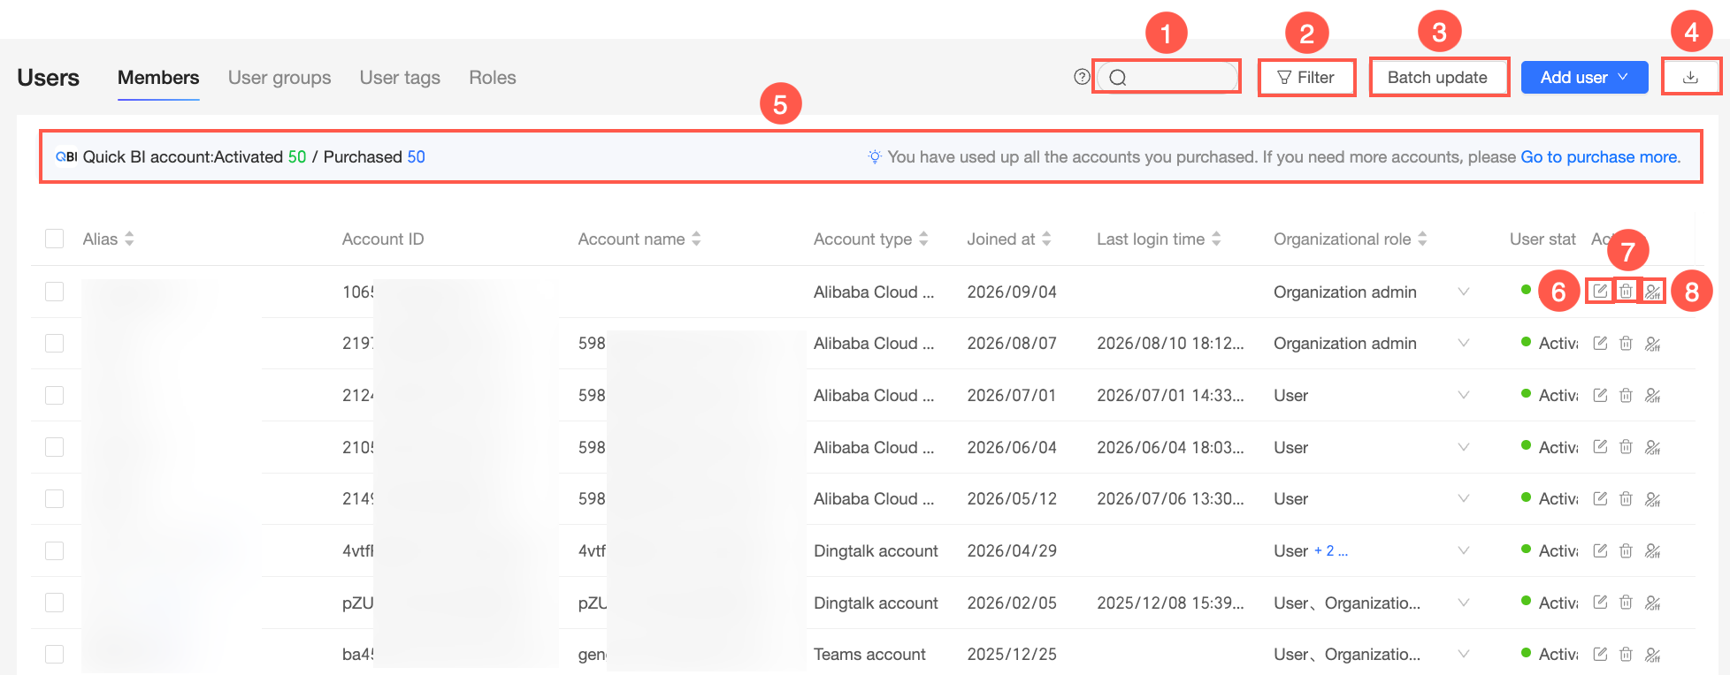Follow Go to purchase more link
The width and height of the screenshot is (1730, 675).
(1600, 156)
